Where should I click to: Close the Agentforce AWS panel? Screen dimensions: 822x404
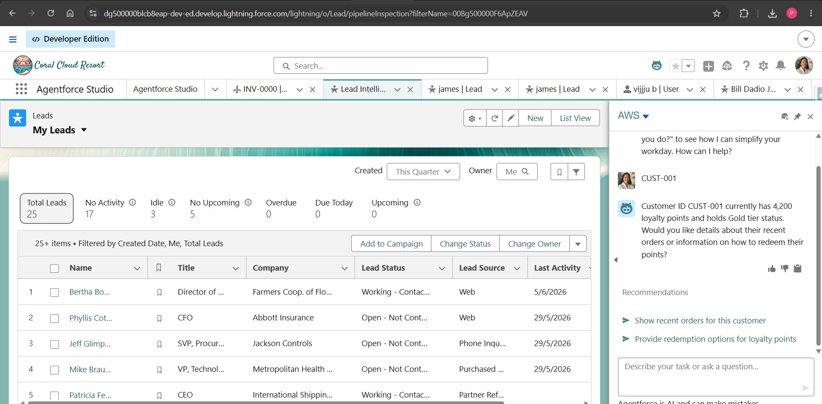point(810,116)
